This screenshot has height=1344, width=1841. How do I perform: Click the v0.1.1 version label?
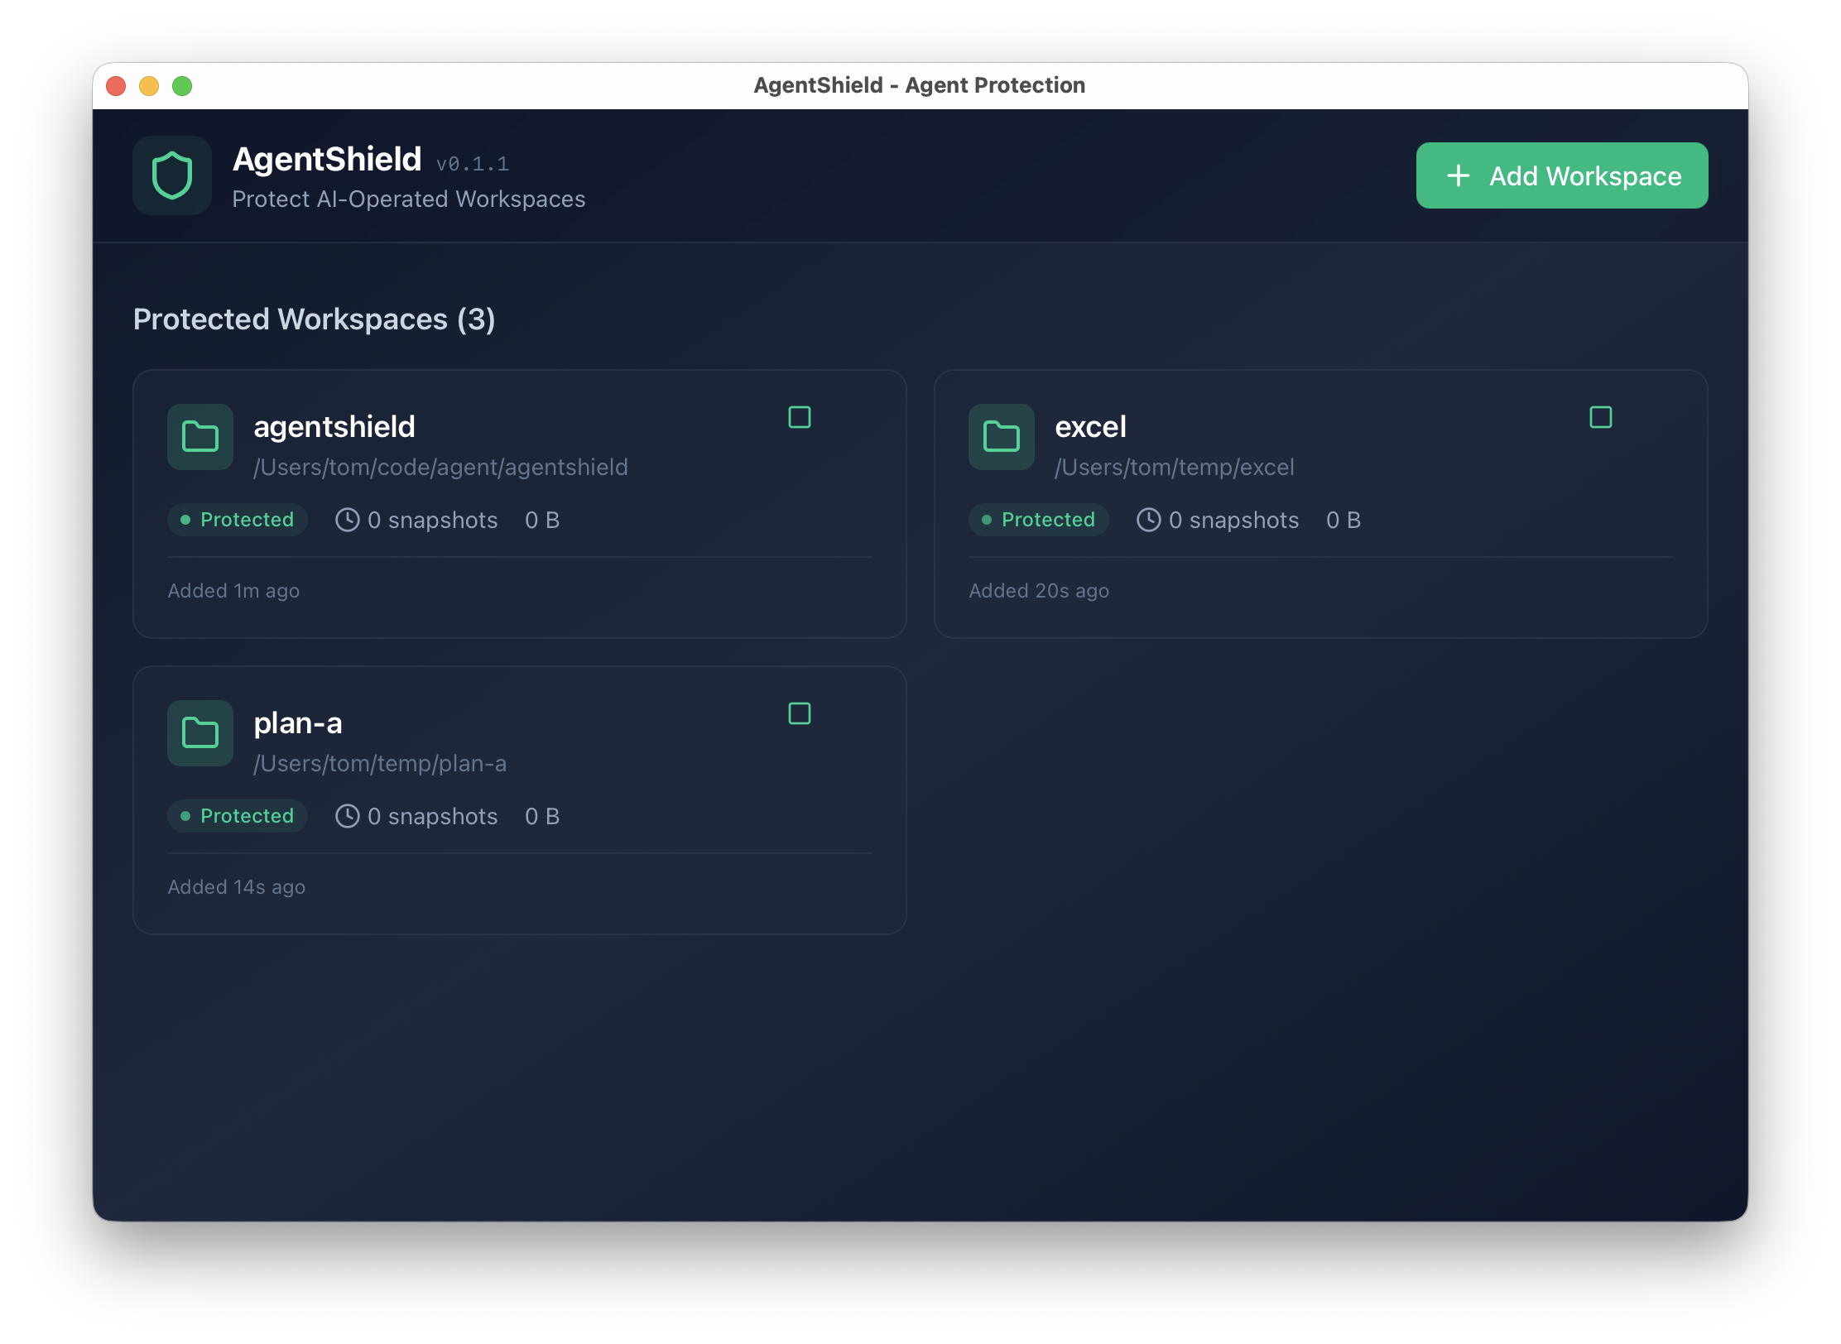pos(473,163)
